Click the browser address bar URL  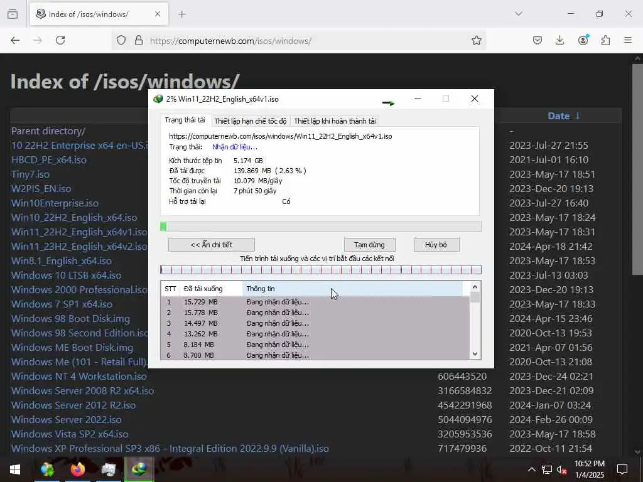[x=230, y=41]
